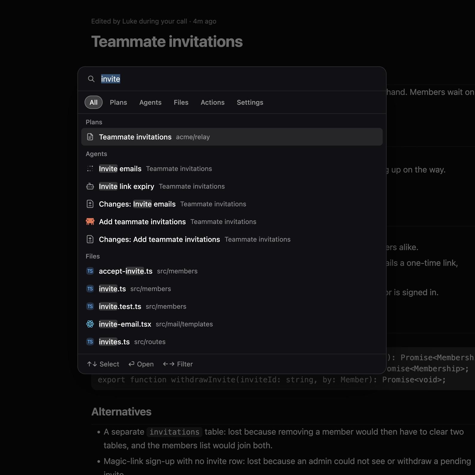
Task: Open the accept-invite.ts file
Action: (x=232, y=271)
